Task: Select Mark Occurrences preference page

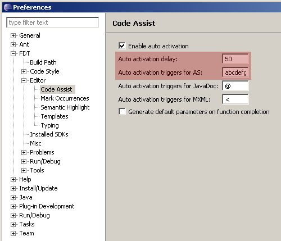Action: 65,98
